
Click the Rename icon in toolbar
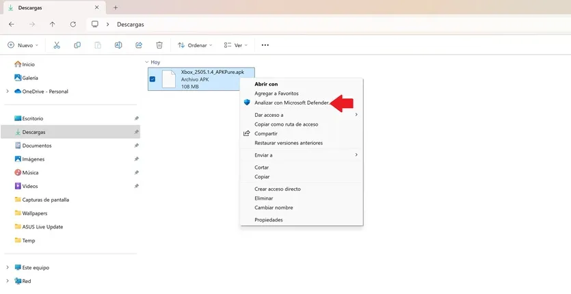118,45
